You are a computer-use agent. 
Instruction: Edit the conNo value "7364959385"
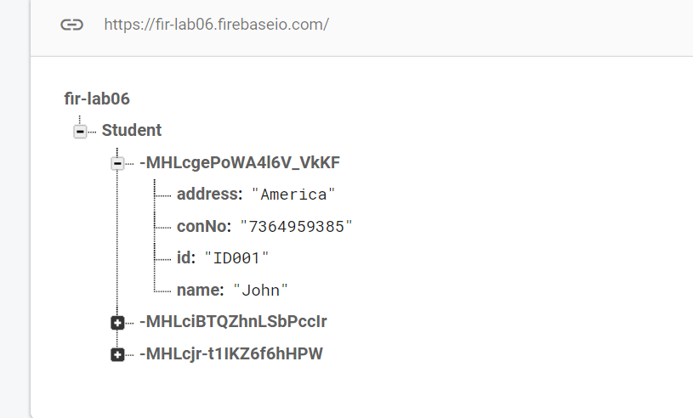point(296,227)
